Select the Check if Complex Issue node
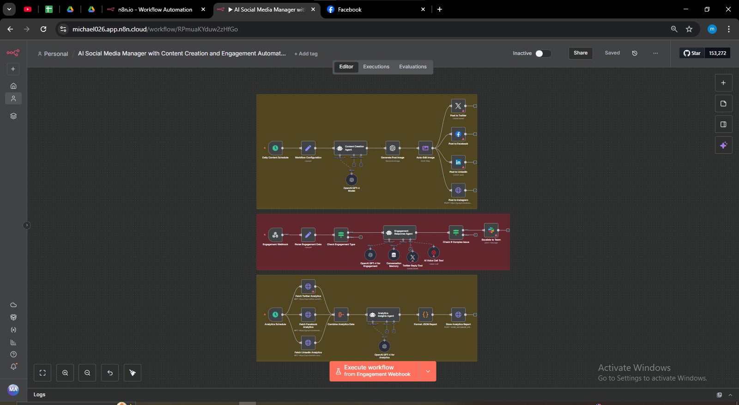Viewport: 739px width, 405px height. coord(456,232)
